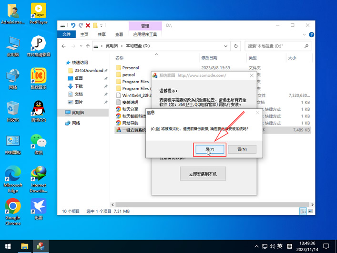Click the redo icon in Explorer title bar
The height and width of the screenshot is (253, 337).
[81, 25]
